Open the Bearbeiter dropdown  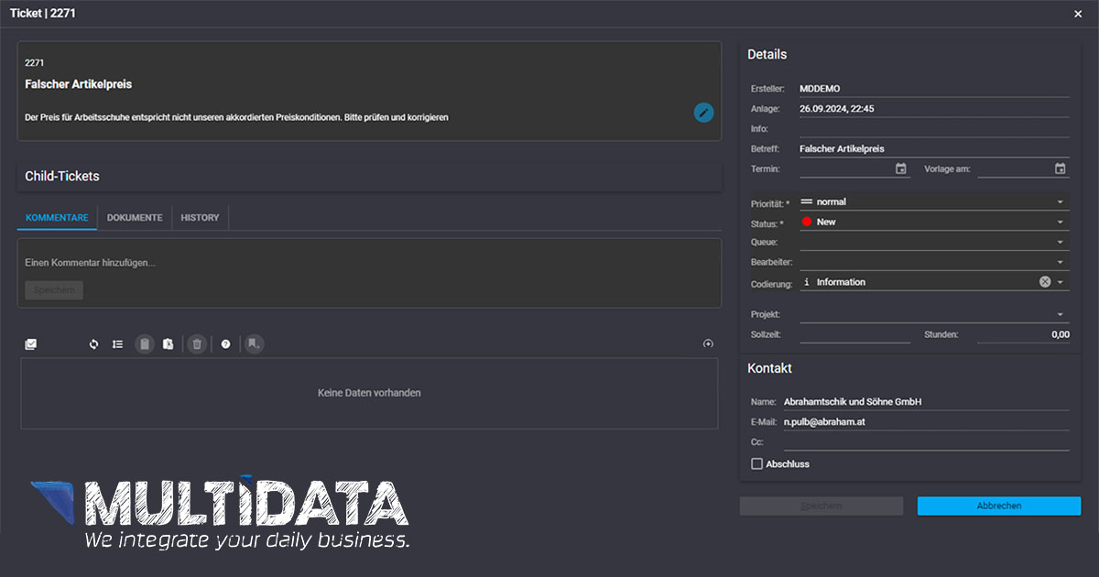[1060, 262]
